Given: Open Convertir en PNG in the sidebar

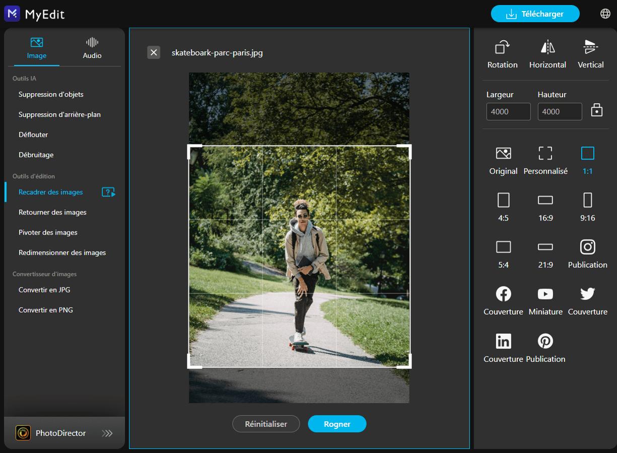Looking at the screenshot, I should (x=45, y=310).
